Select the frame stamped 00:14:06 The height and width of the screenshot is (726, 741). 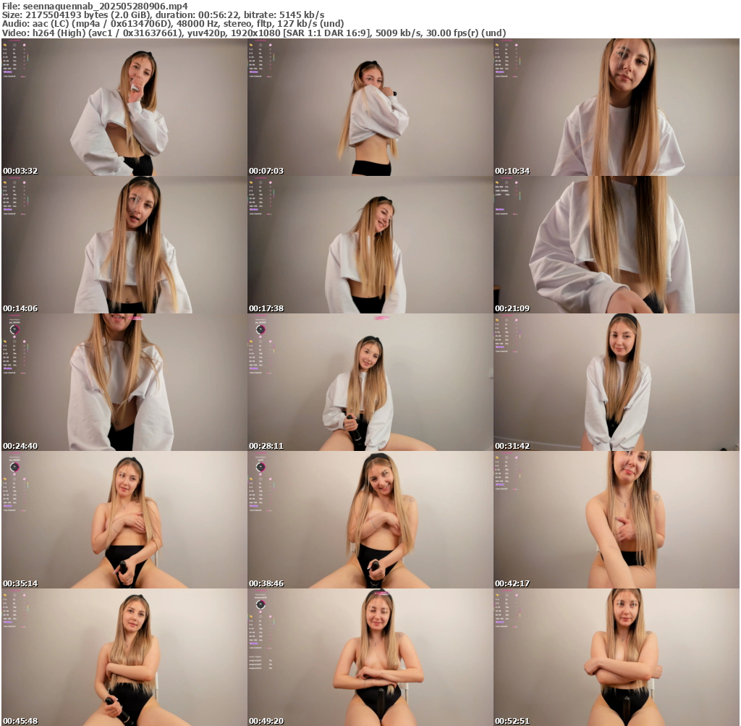(124, 245)
